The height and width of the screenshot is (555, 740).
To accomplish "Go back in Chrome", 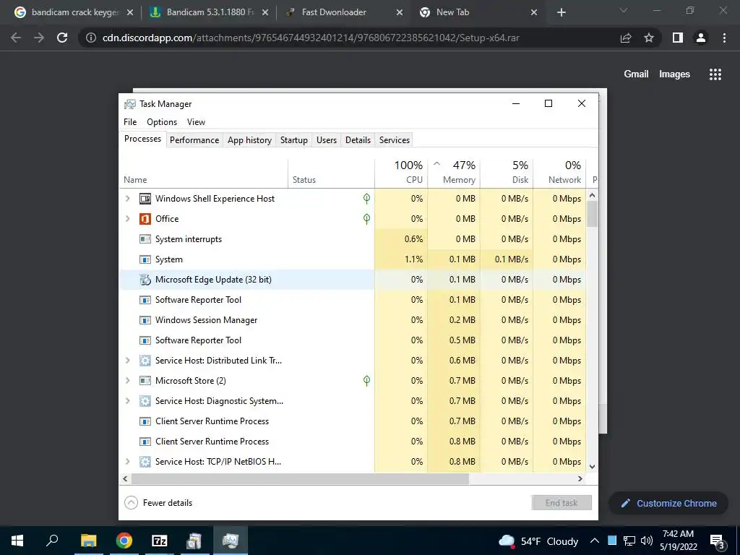I will (x=16, y=38).
